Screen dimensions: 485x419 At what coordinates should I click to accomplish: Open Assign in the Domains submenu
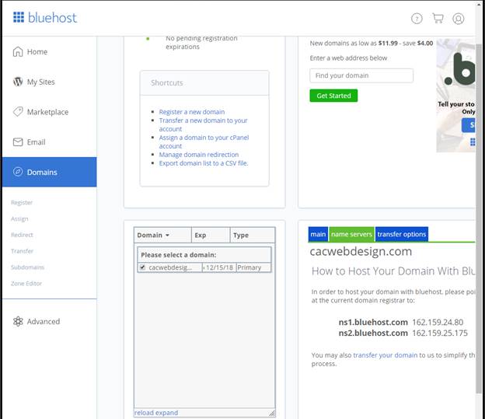19,219
